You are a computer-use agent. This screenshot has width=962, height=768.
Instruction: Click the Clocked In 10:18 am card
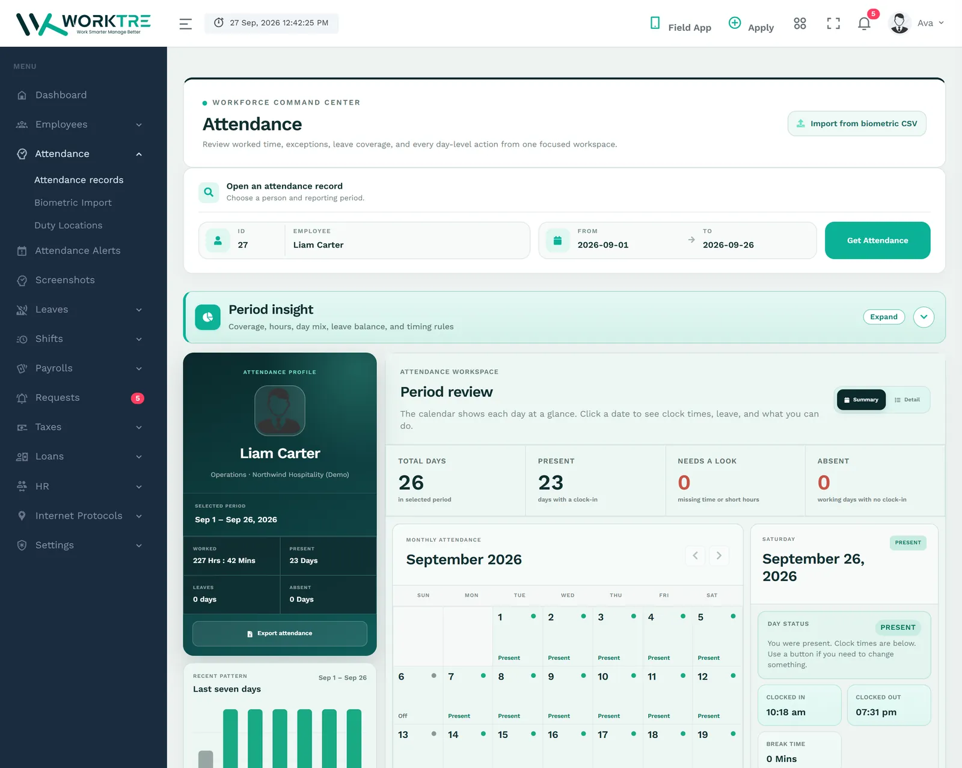click(800, 706)
